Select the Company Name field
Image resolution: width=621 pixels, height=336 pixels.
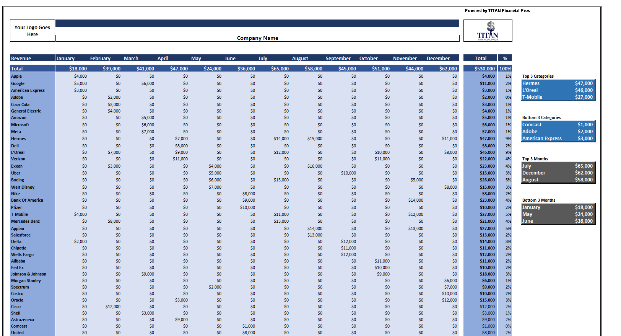click(257, 38)
